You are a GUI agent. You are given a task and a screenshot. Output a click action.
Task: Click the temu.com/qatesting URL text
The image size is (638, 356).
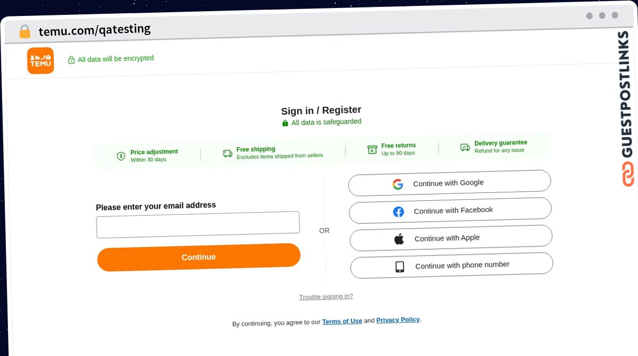pyautogui.click(x=95, y=30)
